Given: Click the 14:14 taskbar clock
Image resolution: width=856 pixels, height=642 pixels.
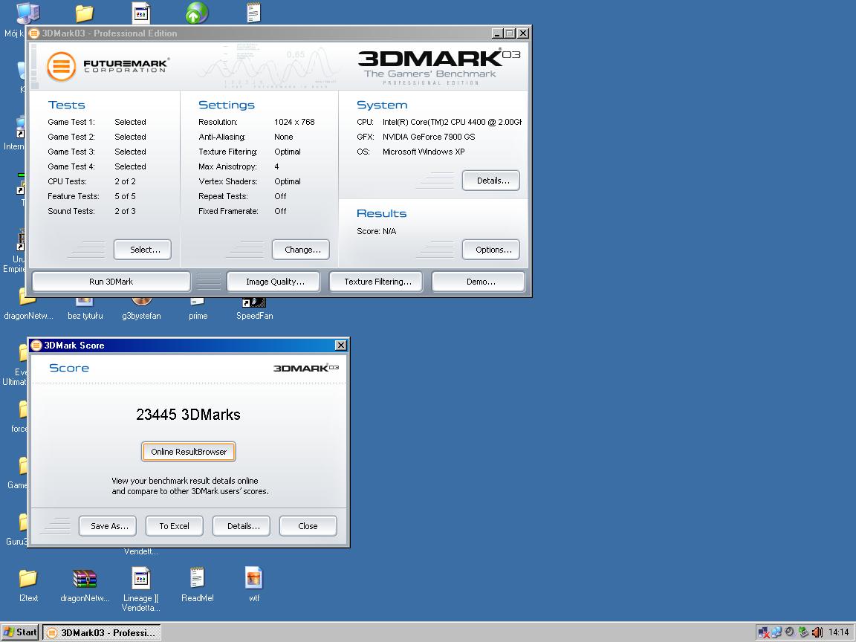Looking at the screenshot, I should pyautogui.click(x=838, y=632).
